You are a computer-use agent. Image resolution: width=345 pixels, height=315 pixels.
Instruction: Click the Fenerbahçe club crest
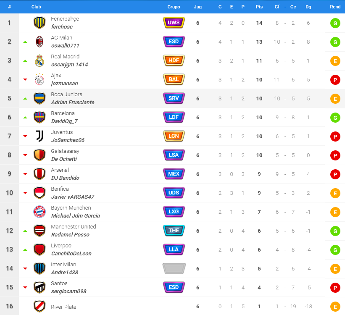pos(40,23)
